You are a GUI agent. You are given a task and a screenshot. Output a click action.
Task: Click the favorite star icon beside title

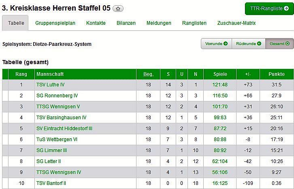[118, 9]
